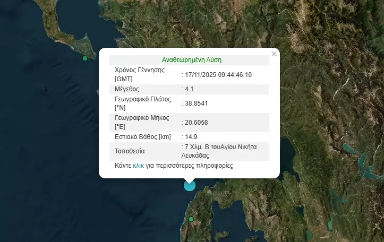Image resolution: width=384 pixels, height=242 pixels.
Task: Click the Αναθεωρημένη Λύση header text
Action: tap(192, 60)
